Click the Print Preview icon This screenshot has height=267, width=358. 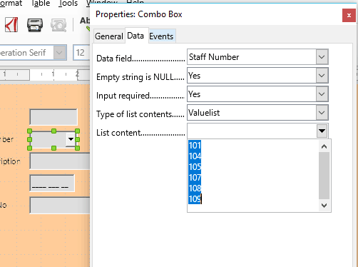pos(58,25)
